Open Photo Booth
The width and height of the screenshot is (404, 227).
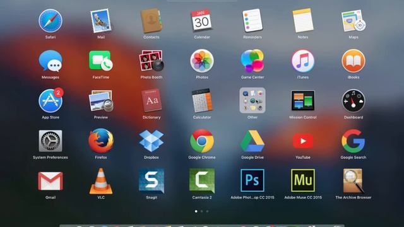pos(151,61)
